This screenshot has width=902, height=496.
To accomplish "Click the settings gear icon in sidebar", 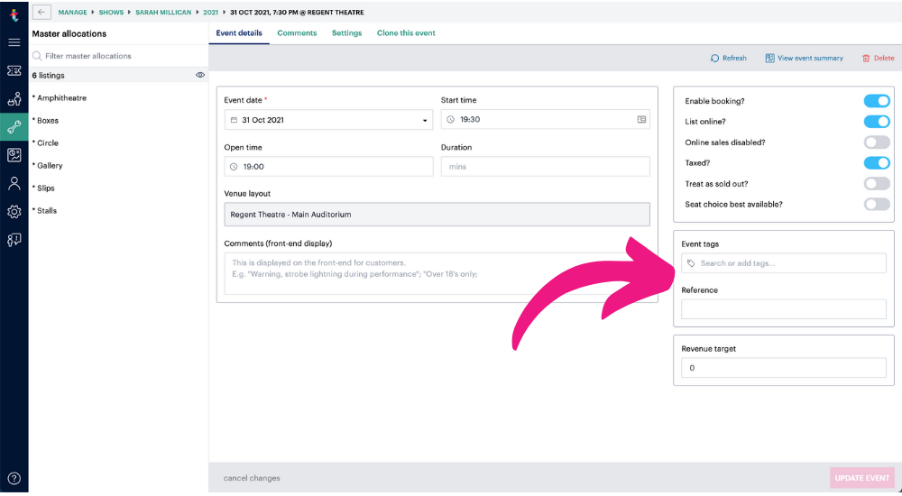I will point(14,212).
